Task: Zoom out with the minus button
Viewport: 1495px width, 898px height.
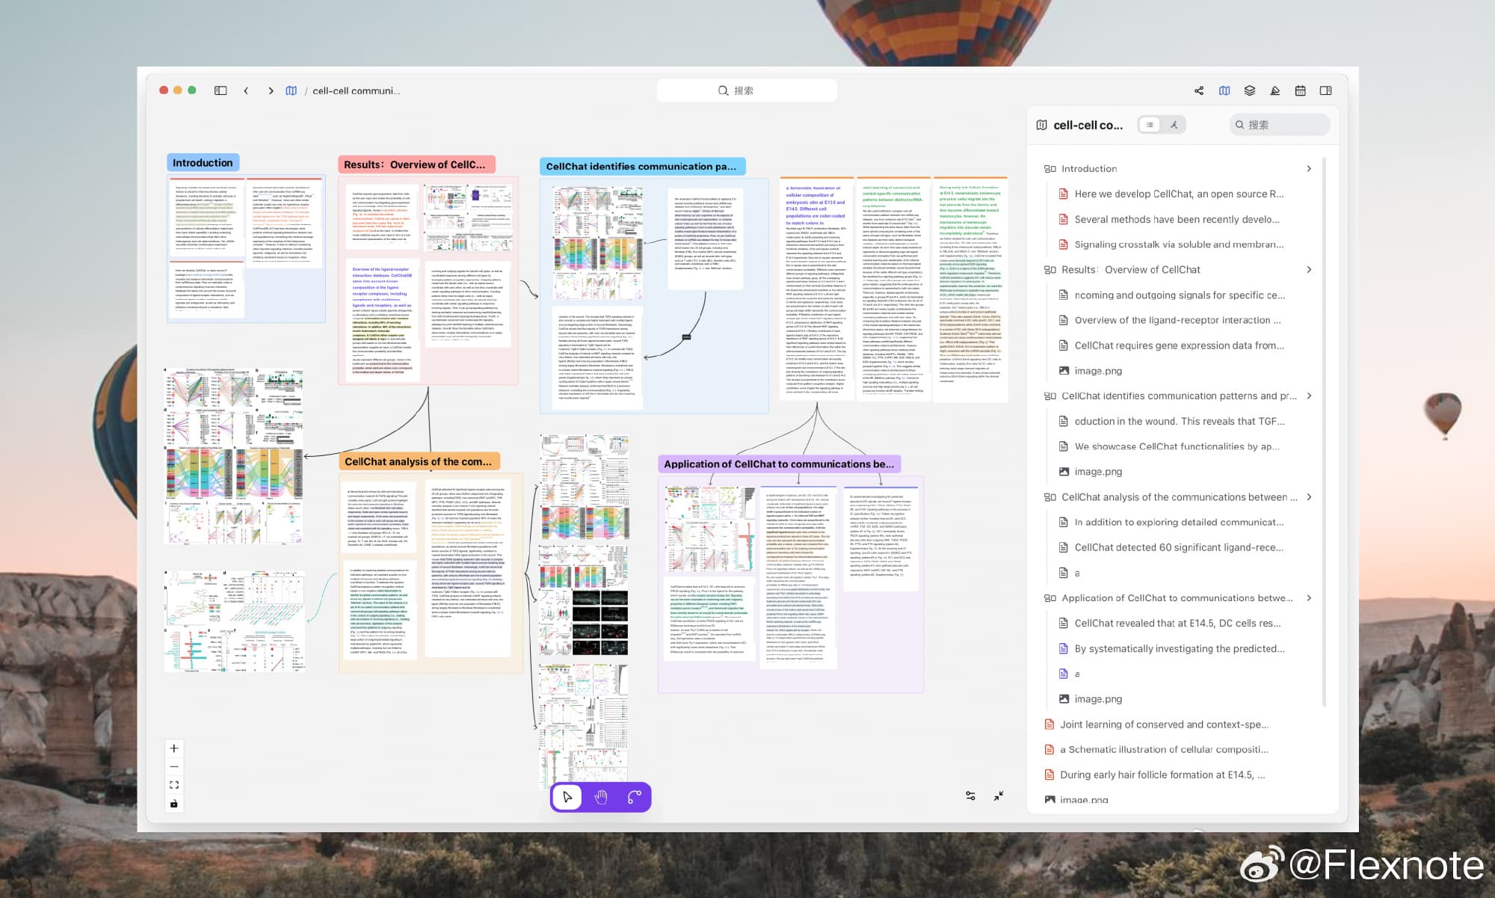Action: 174,766
